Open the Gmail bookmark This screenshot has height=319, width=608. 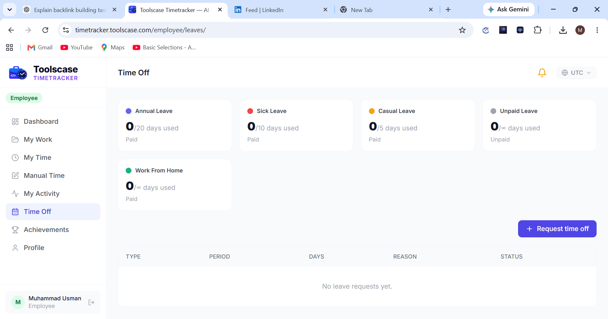40,47
